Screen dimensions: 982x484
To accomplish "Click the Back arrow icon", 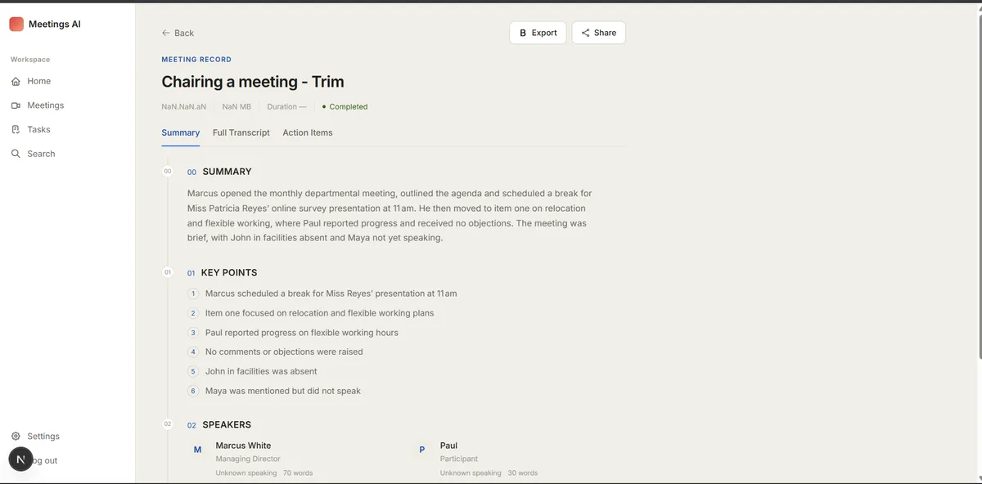I will point(166,33).
